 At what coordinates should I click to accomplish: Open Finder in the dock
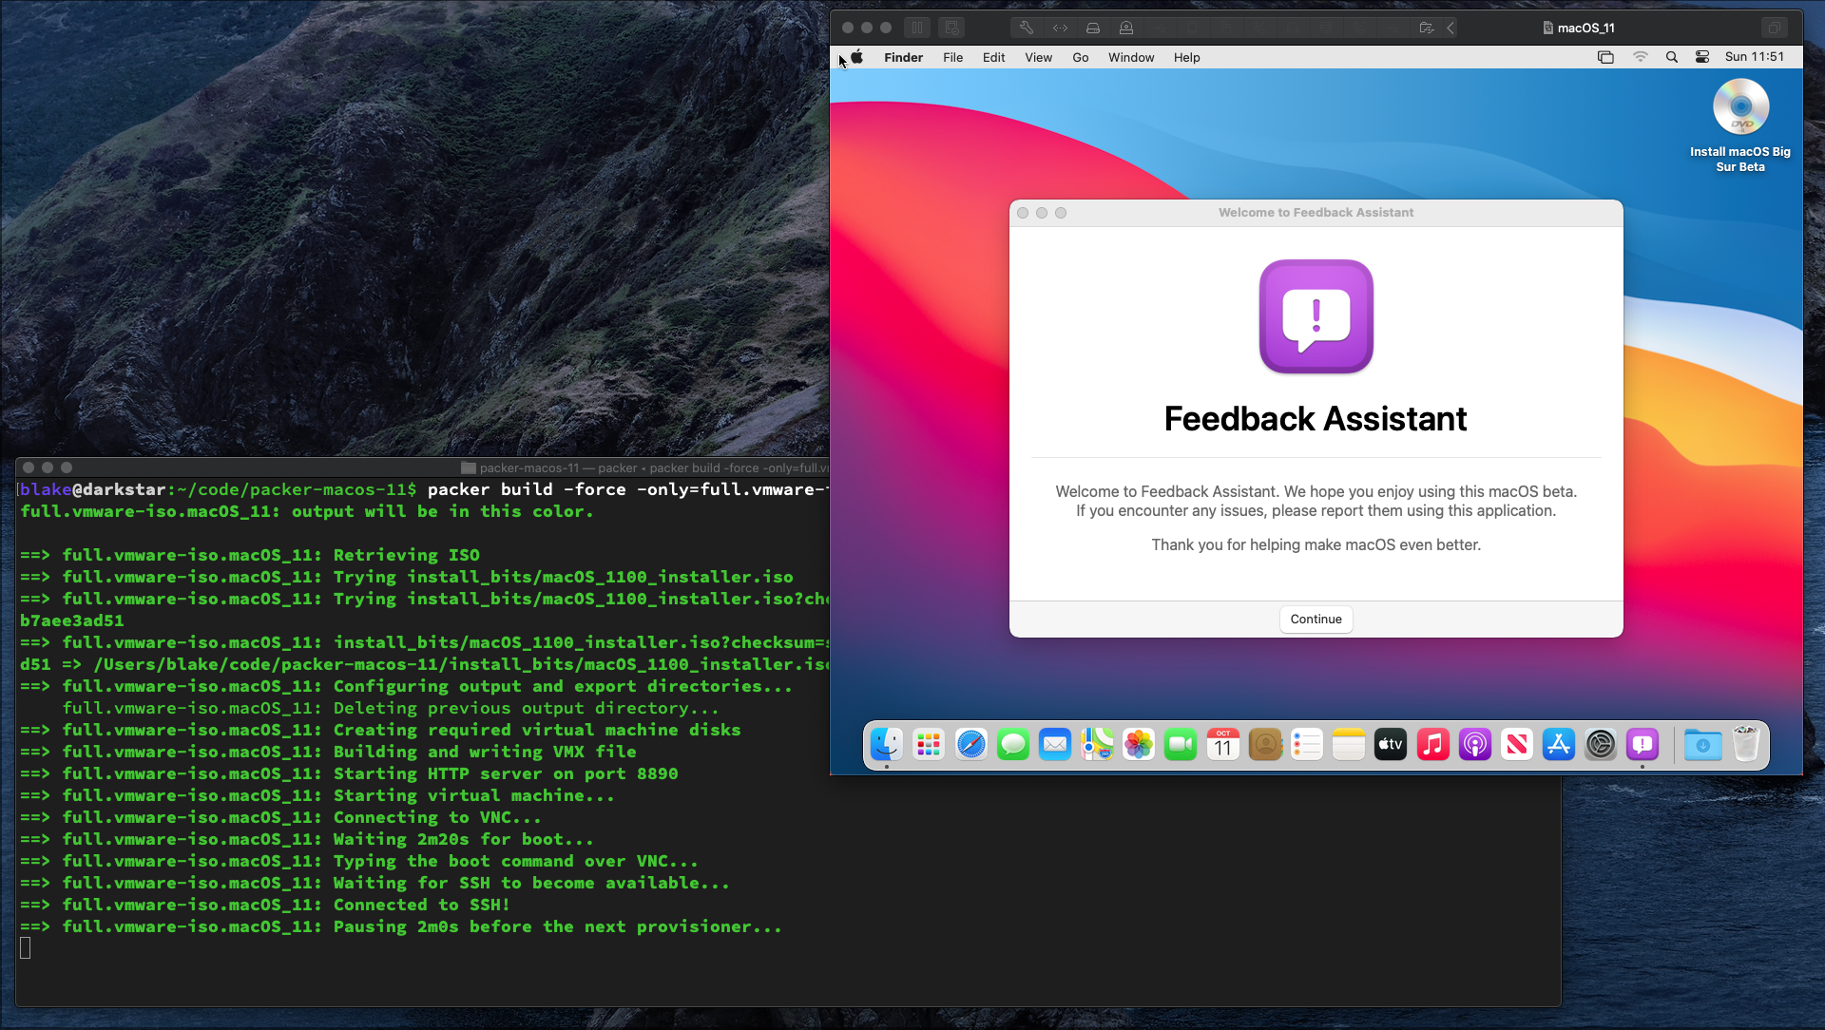point(886,744)
